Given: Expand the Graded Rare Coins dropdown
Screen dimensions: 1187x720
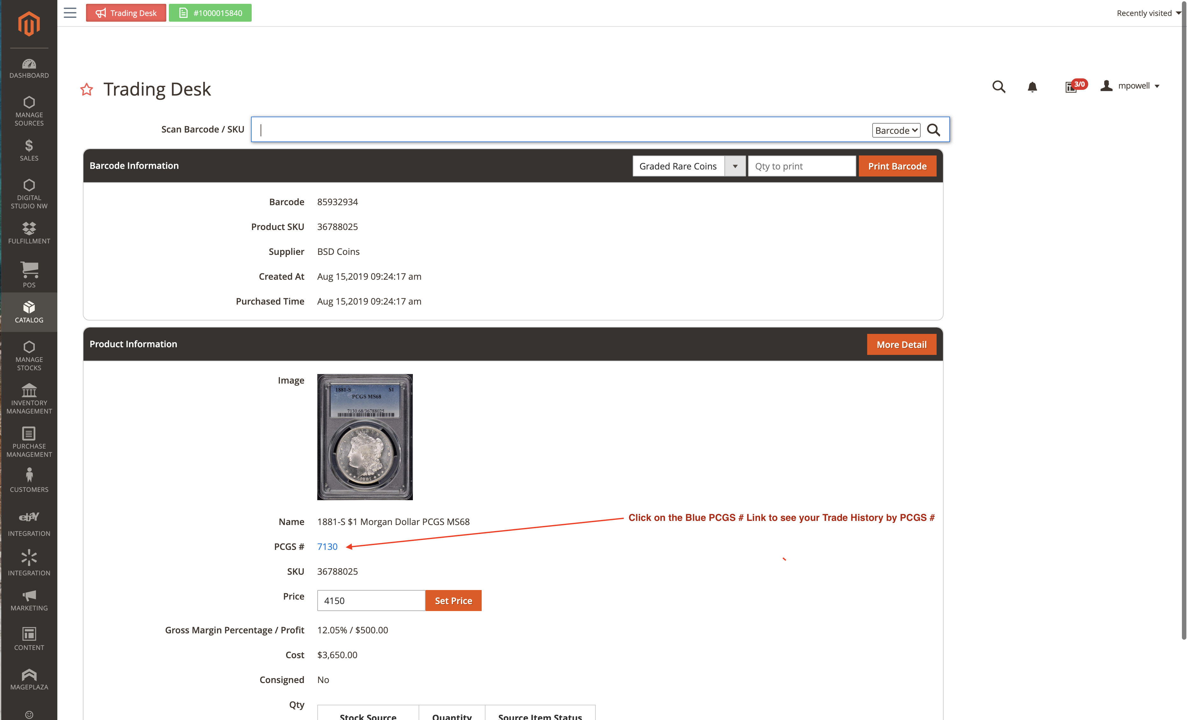Looking at the screenshot, I should tap(735, 166).
